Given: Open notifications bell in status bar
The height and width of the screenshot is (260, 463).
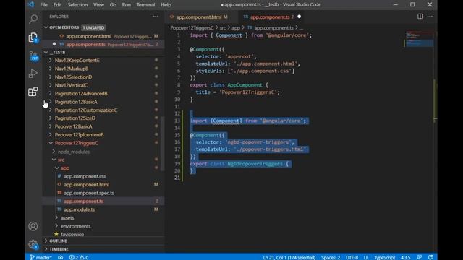Looking at the screenshot, I should click(x=430, y=257).
